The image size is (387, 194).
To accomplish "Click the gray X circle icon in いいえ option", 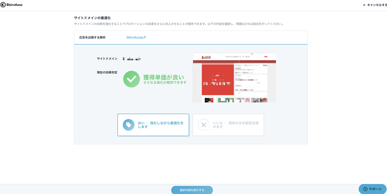I will click(204, 125).
